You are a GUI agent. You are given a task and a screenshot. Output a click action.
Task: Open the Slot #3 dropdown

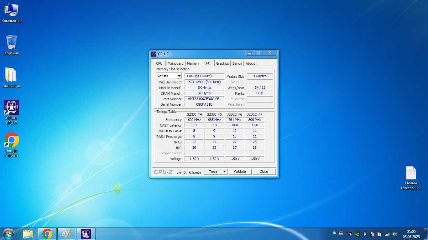(x=169, y=76)
